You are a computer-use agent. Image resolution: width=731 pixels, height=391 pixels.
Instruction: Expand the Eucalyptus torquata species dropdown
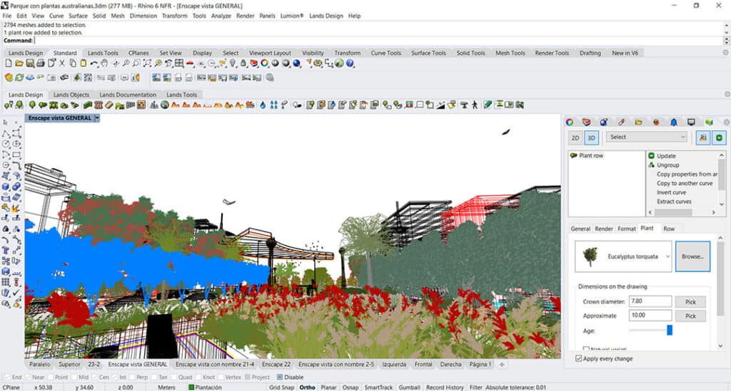tap(667, 256)
